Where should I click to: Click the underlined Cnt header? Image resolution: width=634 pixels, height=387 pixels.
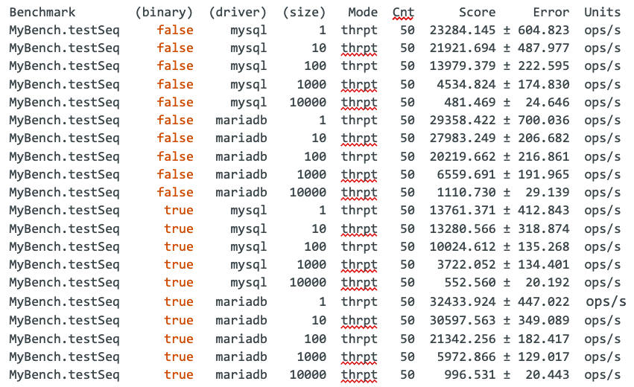point(403,13)
